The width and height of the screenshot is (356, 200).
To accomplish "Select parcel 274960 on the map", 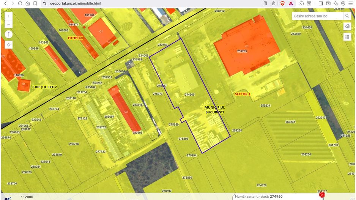I will tap(189, 95).
